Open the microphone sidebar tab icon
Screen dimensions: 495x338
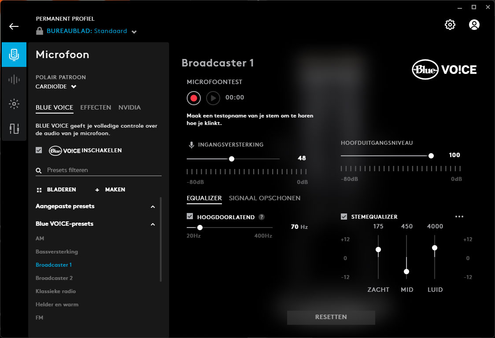14,55
